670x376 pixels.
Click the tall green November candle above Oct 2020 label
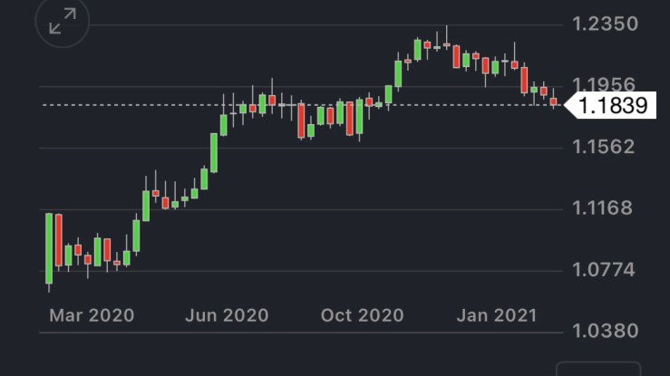(398, 73)
